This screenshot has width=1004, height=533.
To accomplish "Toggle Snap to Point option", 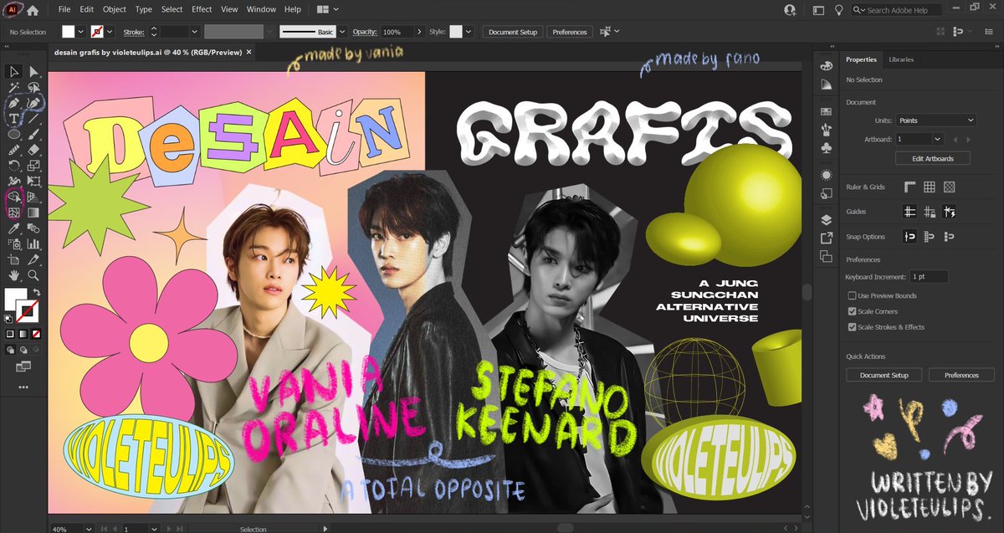I will 910,237.
